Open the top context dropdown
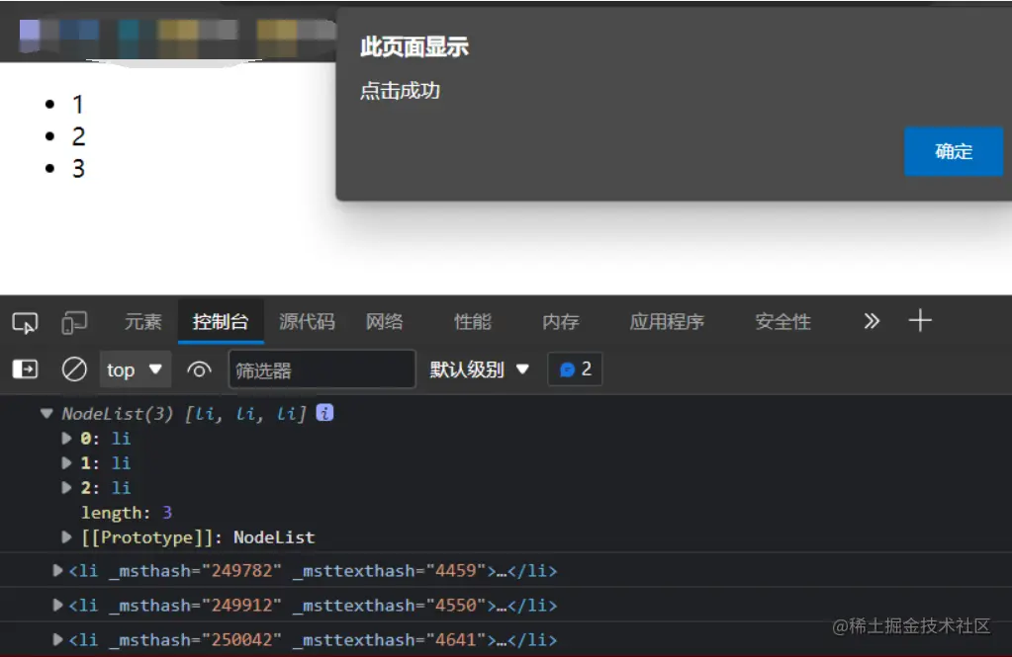This screenshot has width=1012, height=657. tap(135, 370)
